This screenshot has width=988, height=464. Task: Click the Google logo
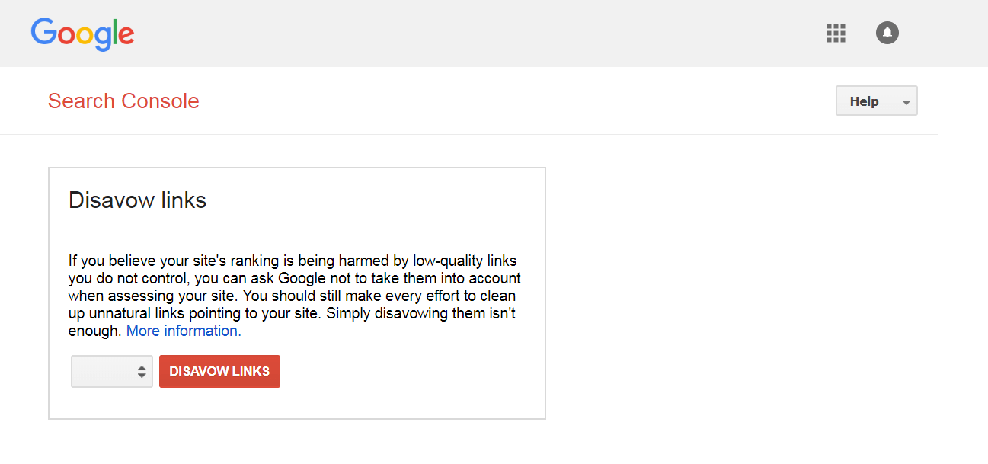82,34
